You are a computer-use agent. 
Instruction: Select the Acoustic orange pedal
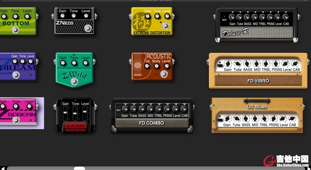coord(152,66)
